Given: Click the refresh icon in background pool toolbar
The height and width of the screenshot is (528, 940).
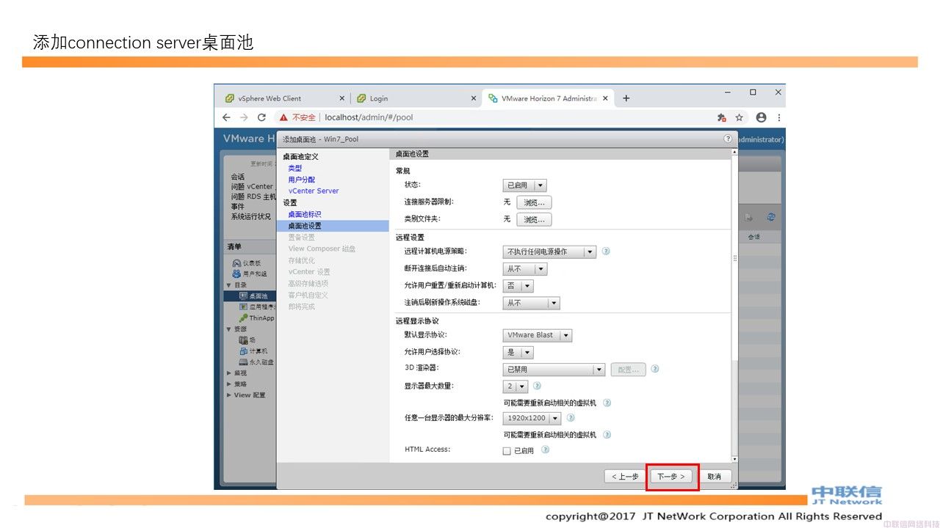Looking at the screenshot, I should [771, 217].
